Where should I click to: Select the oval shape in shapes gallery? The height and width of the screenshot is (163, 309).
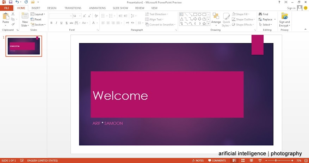[x=200, y=14]
